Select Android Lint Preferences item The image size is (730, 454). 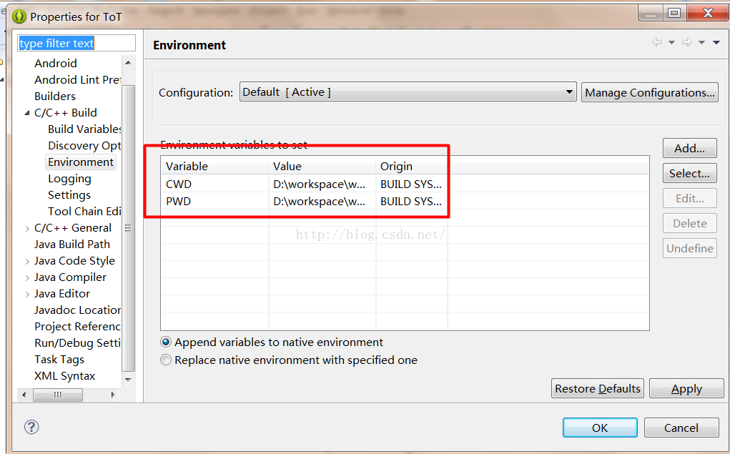(x=77, y=79)
